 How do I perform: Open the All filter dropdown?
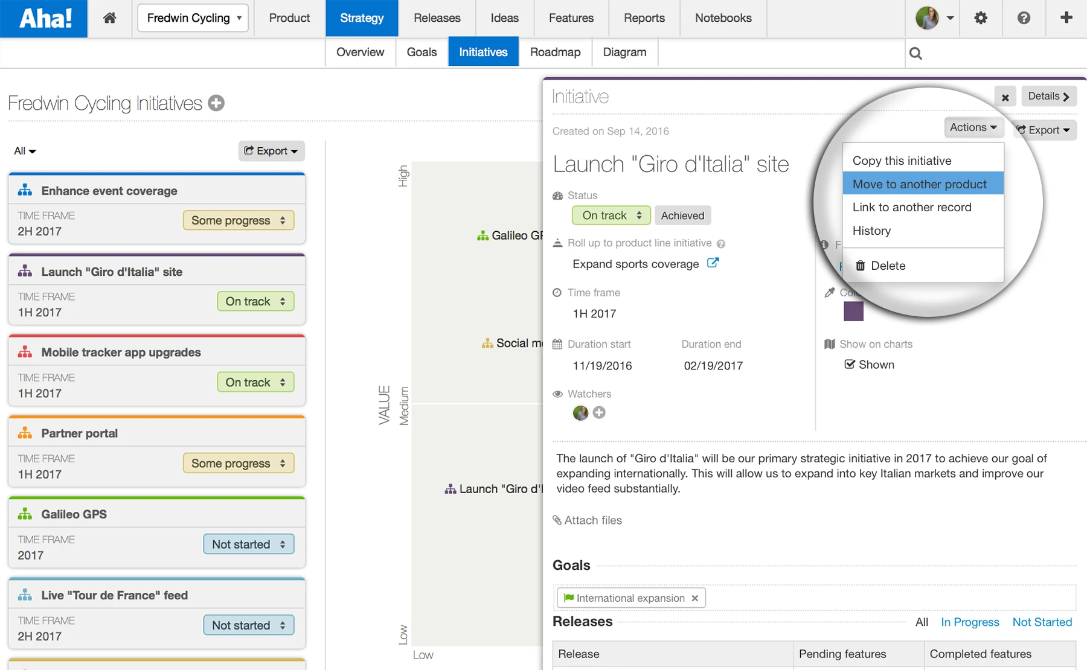[x=25, y=151]
